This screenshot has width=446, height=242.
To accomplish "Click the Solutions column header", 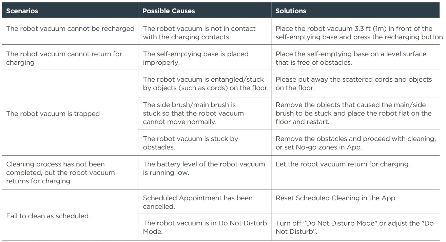I will [x=291, y=11].
